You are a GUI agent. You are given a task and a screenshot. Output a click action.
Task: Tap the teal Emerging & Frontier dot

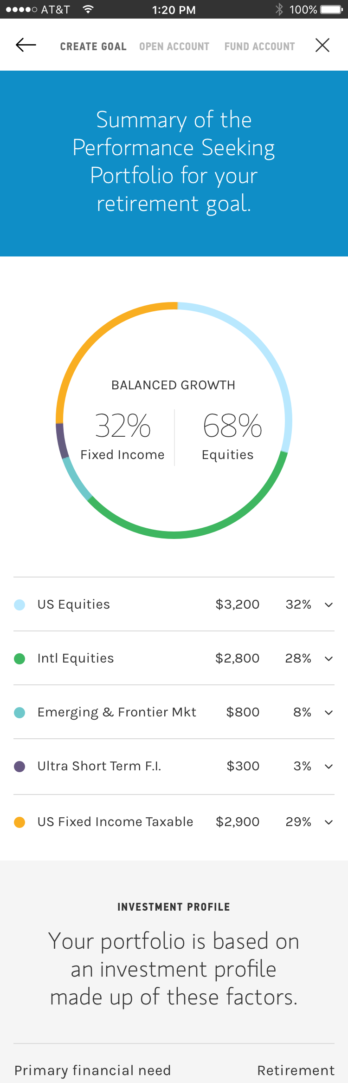(19, 712)
